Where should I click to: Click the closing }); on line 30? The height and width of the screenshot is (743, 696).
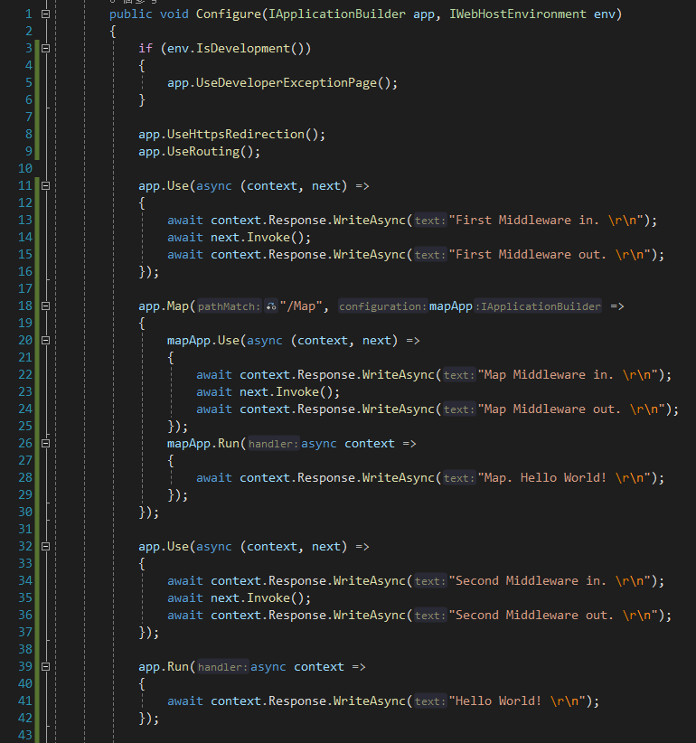click(149, 513)
